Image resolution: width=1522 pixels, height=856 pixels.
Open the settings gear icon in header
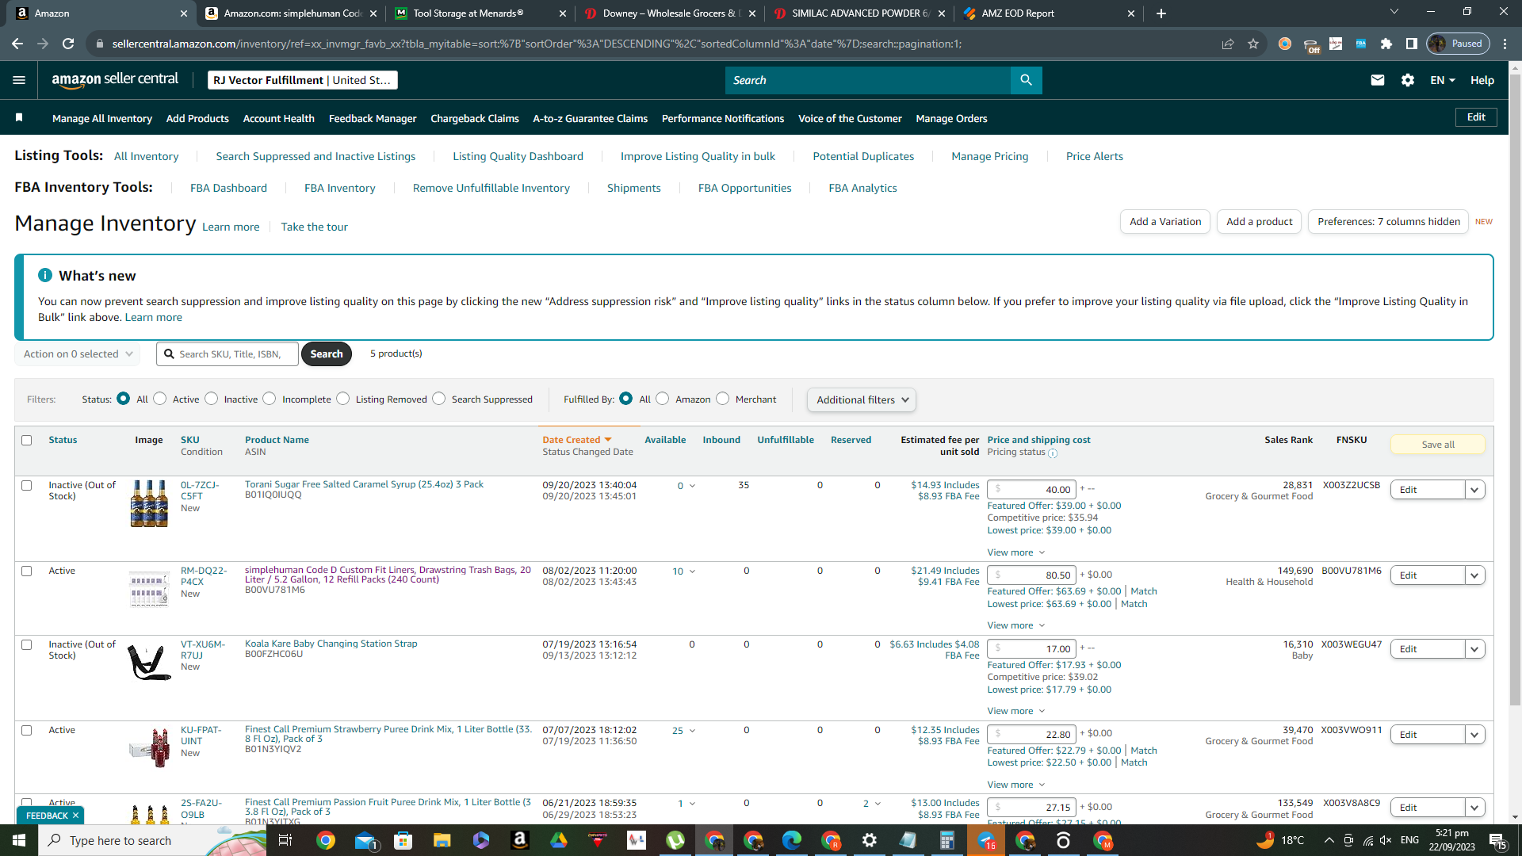(1408, 80)
